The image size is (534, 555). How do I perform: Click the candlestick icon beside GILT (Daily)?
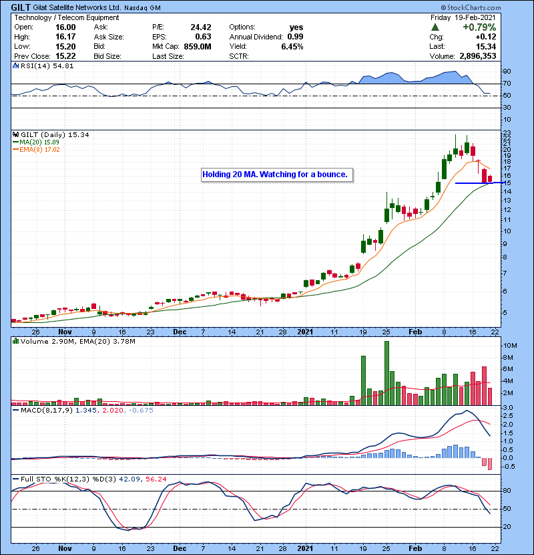15,134
